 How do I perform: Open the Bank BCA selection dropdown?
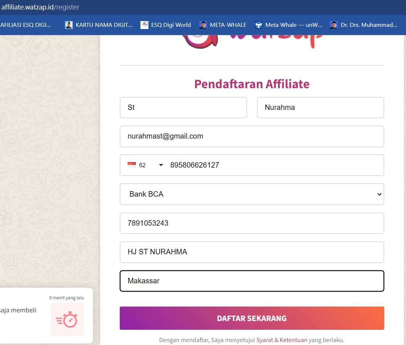click(252, 194)
